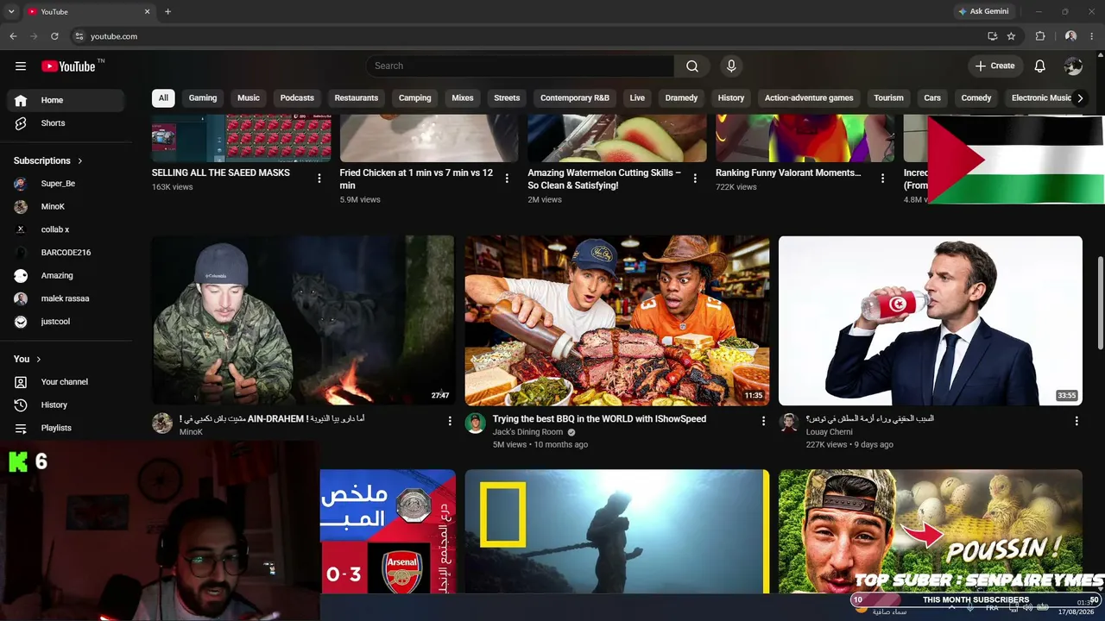Select the Contemporary R&B chip

point(575,98)
